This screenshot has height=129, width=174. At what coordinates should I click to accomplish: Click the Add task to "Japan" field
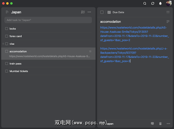coord(48,20)
